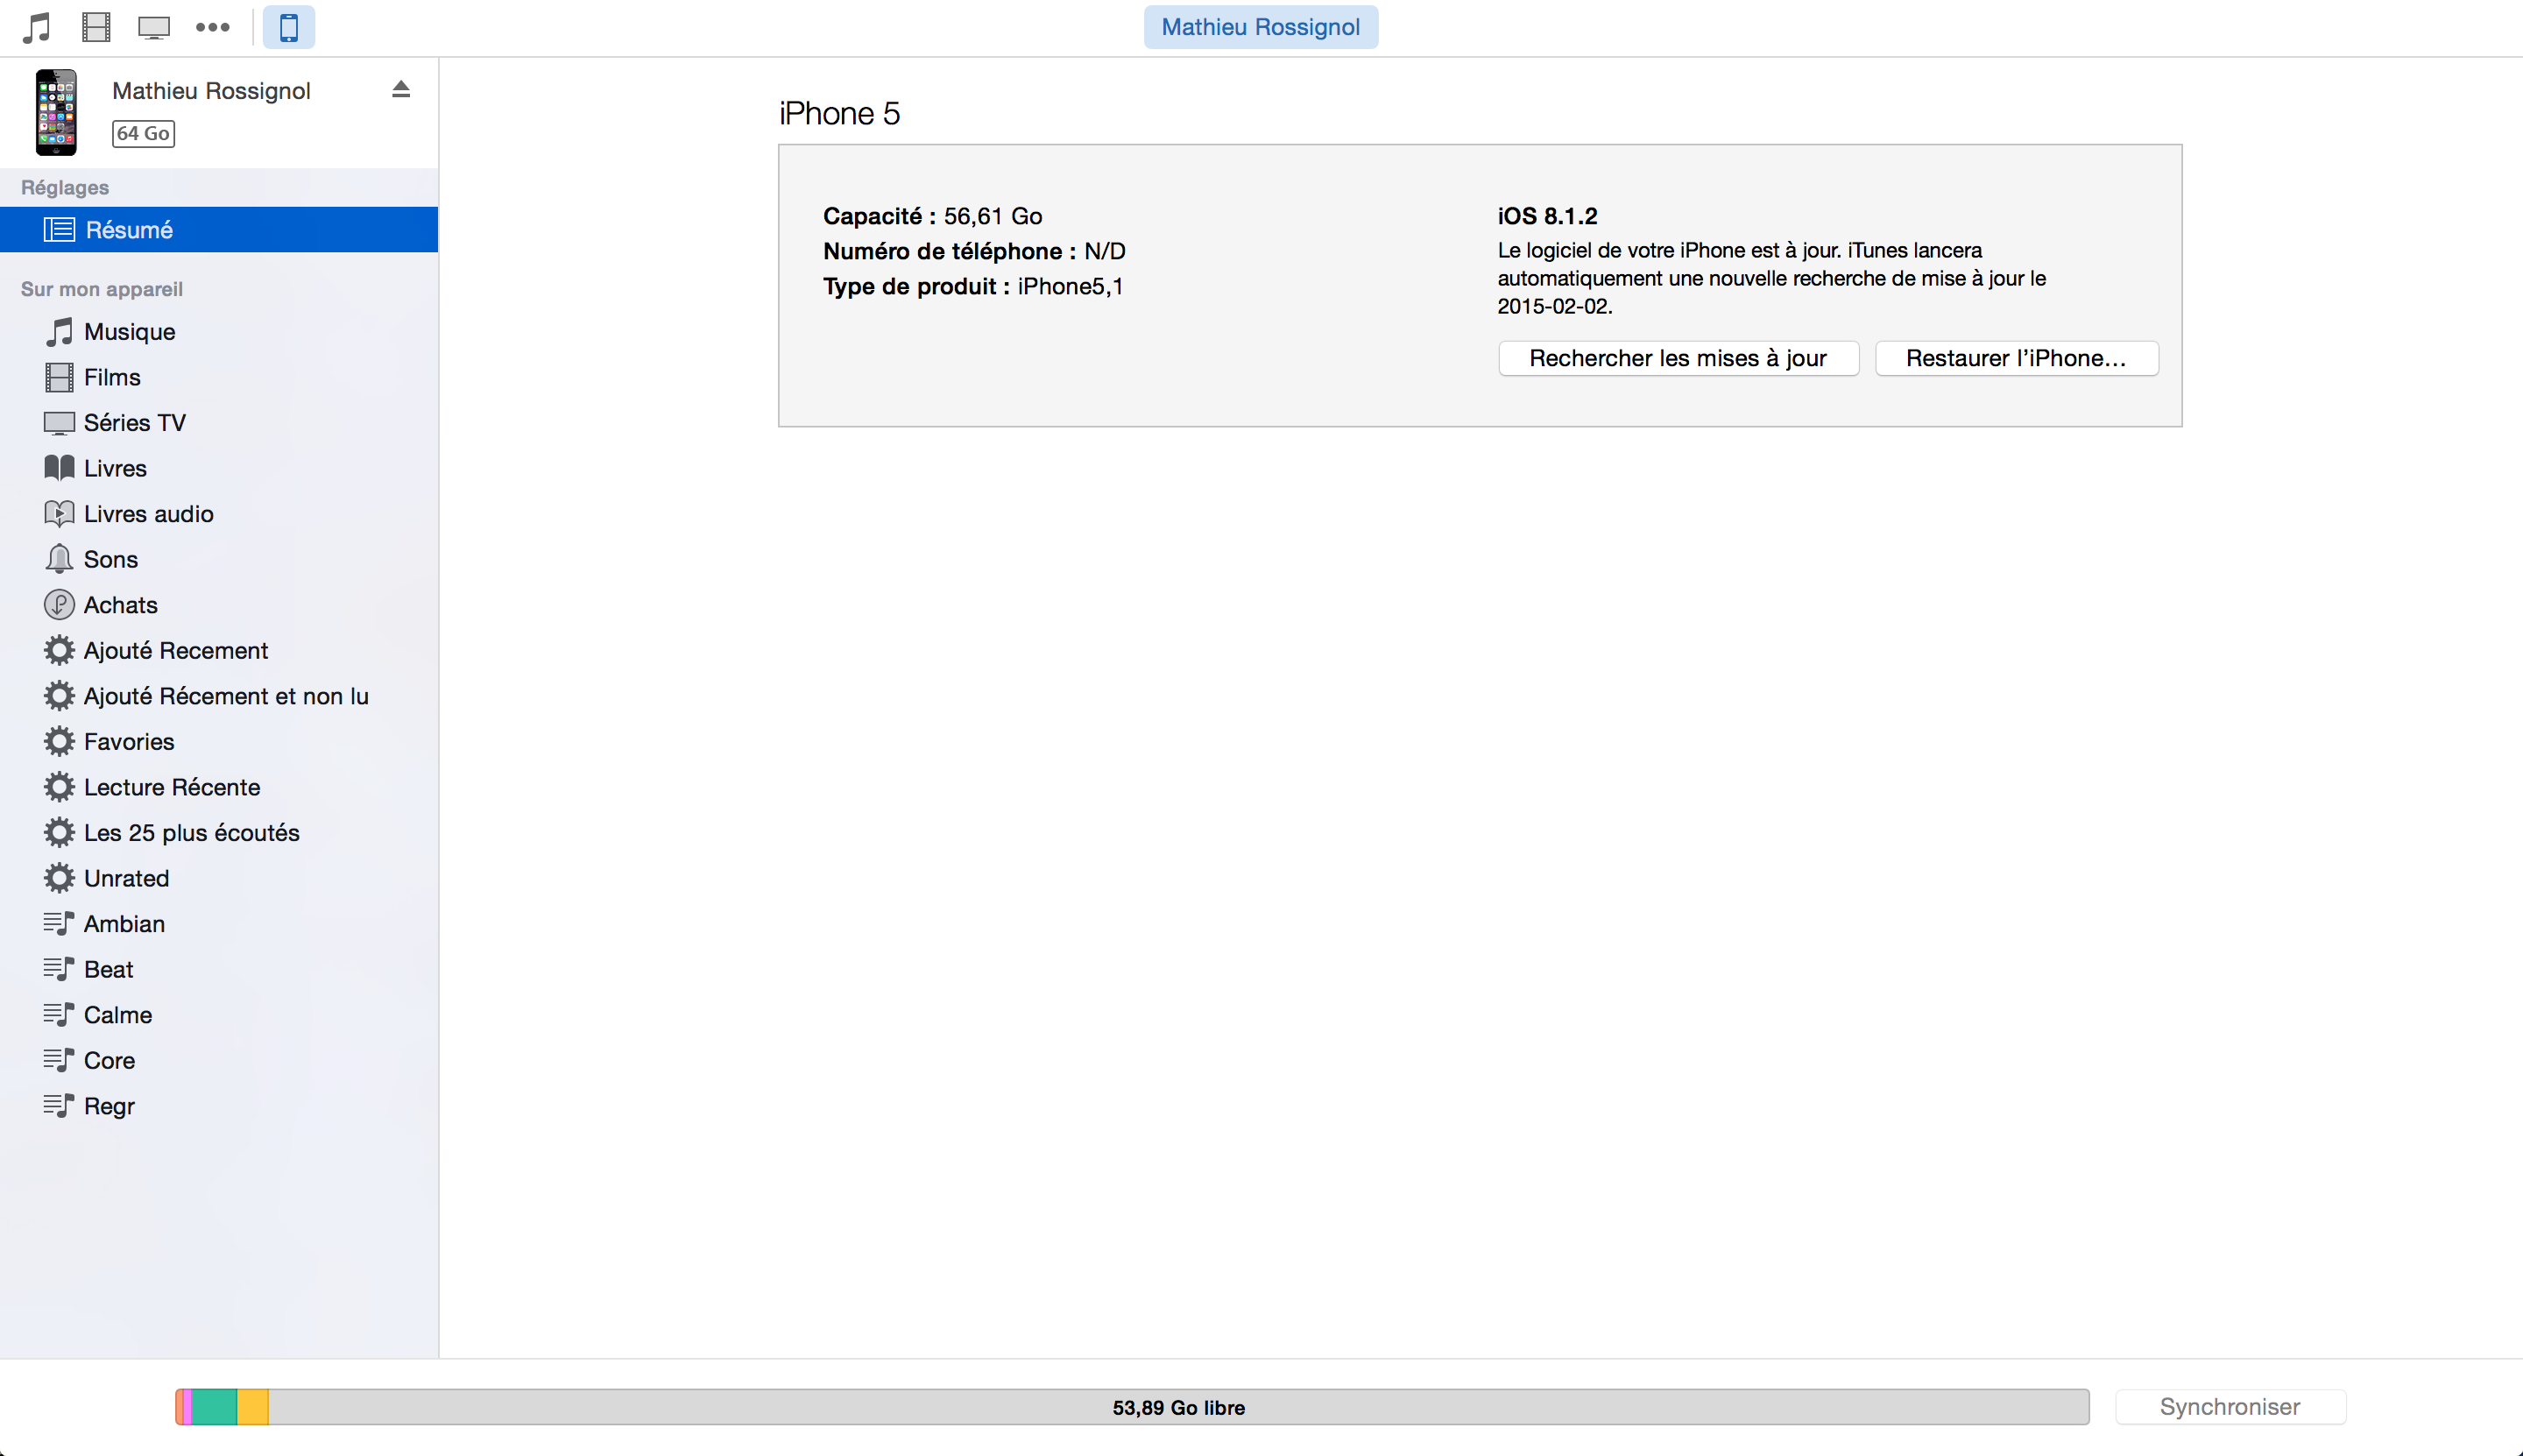Viewport: 2523px width, 1456px height.
Task: Open the Movies library icon in toolbar
Action: tap(96, 27)
